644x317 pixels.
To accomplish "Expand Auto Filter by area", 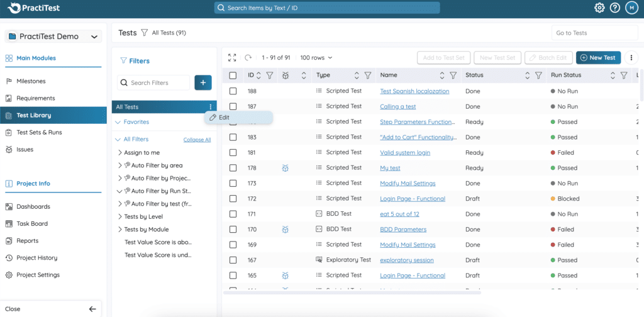I will 120,165.
